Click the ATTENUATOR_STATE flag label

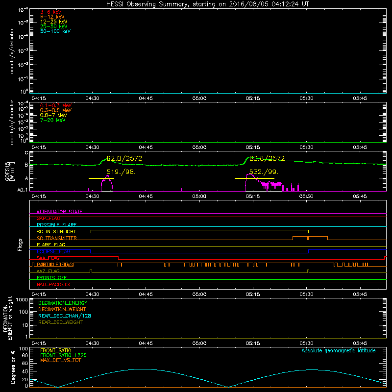click(x=59, y=212)
